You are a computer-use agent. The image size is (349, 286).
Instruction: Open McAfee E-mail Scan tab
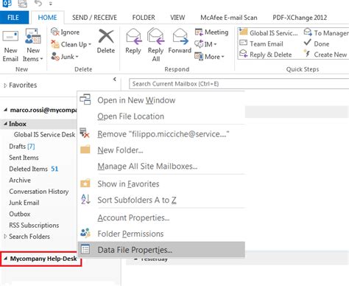click(x=229, y=18)
